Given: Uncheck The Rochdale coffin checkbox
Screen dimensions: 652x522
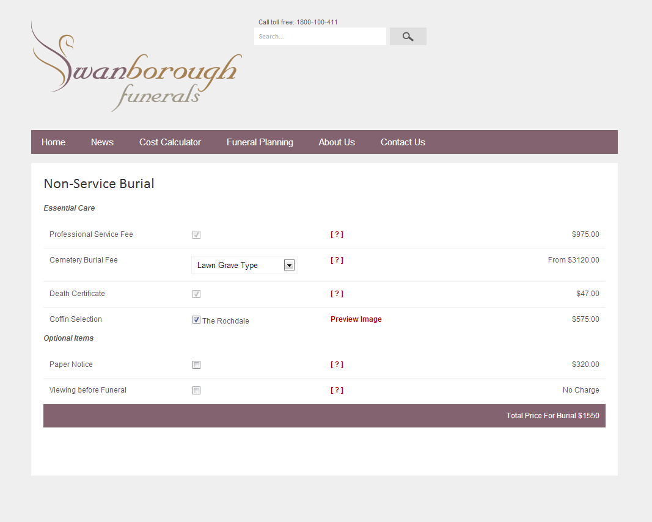Looking at the screenshot, I should 196,319.
